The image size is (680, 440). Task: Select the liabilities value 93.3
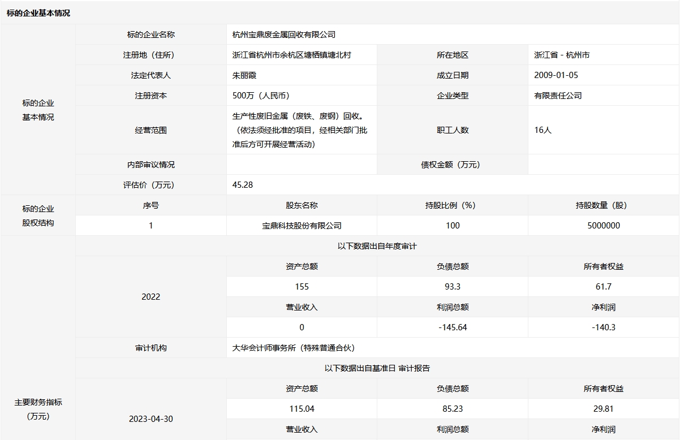453,287
